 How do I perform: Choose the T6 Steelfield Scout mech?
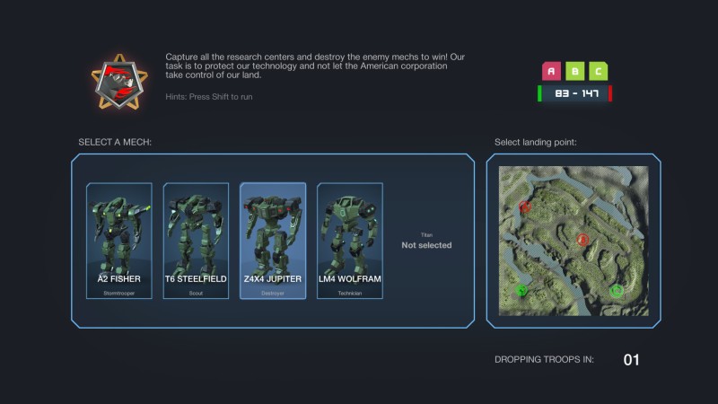coord(196,241)
